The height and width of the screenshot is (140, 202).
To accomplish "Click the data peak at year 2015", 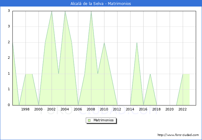I will click(x=137, y=43).
